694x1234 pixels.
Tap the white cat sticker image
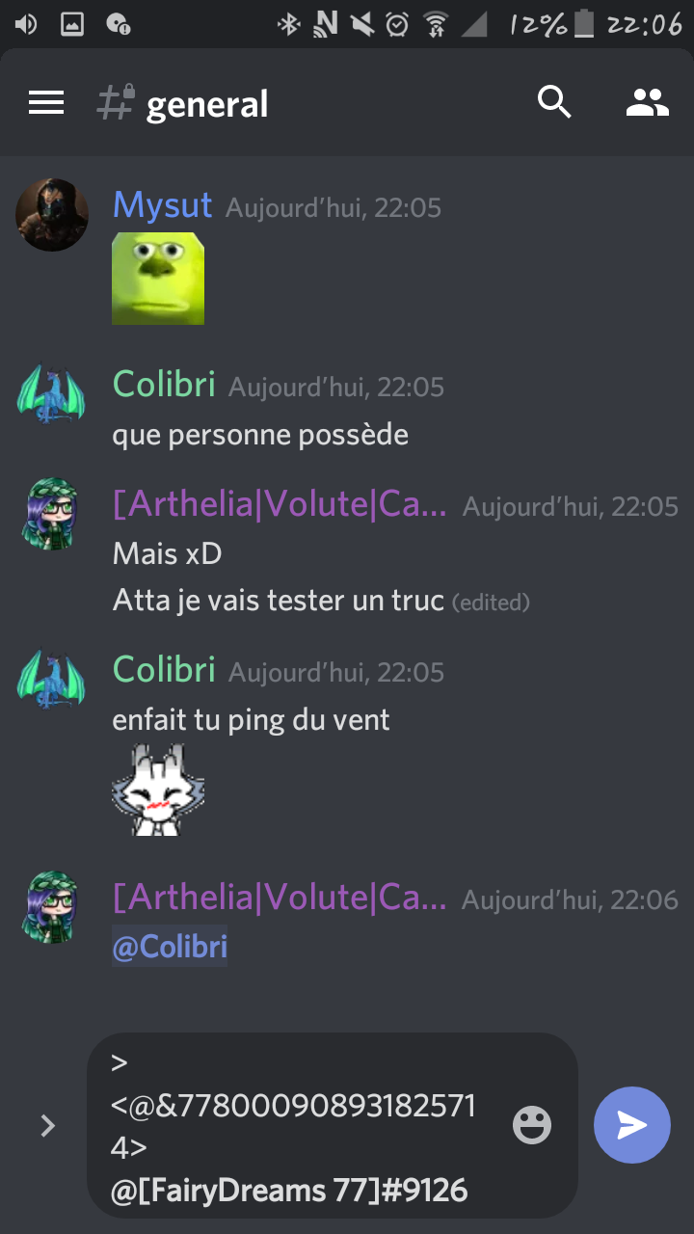(158, 790)
